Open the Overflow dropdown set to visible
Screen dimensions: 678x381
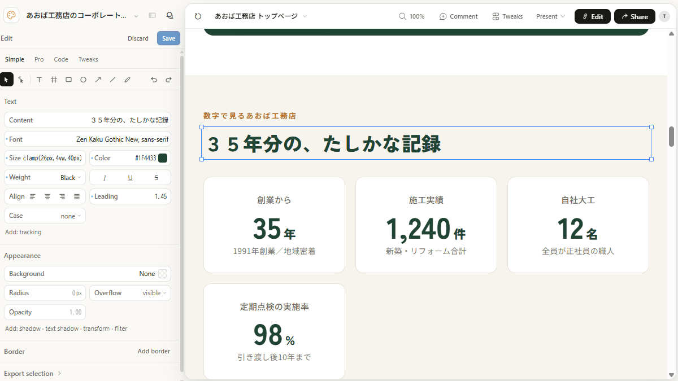(130, 293)
